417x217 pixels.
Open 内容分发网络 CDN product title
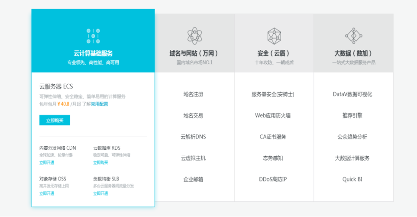pos(58,148)
